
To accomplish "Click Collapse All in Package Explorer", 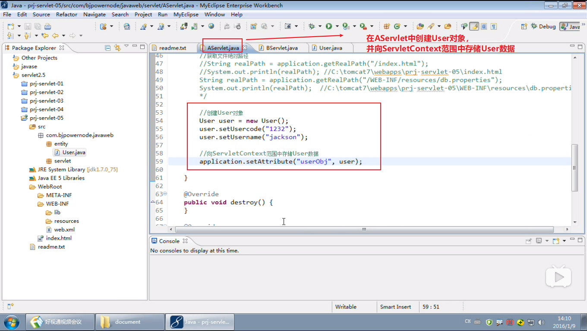I will pyautogui.click(x=108, y=47).
